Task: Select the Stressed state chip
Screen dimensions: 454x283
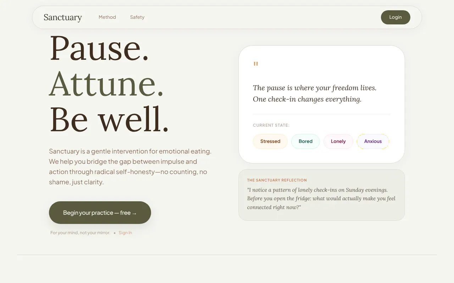Action: pyautogui.click(x=270, y=141)
